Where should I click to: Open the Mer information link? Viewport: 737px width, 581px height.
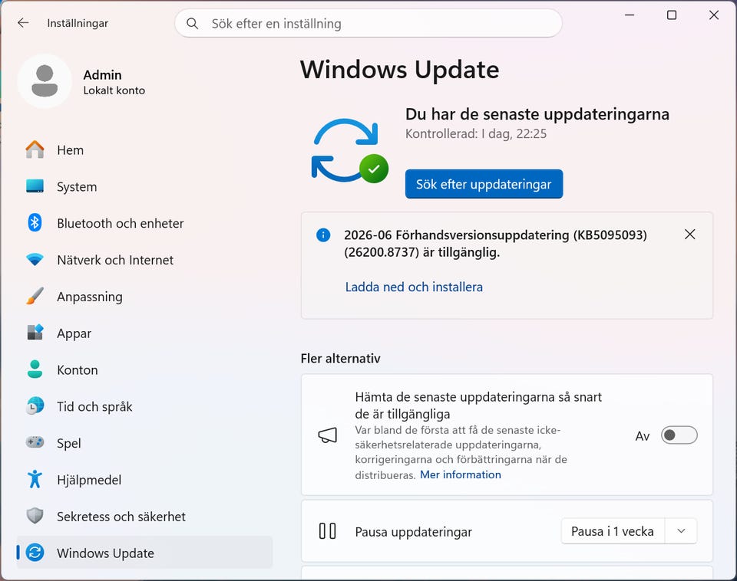tap(460, 474)
